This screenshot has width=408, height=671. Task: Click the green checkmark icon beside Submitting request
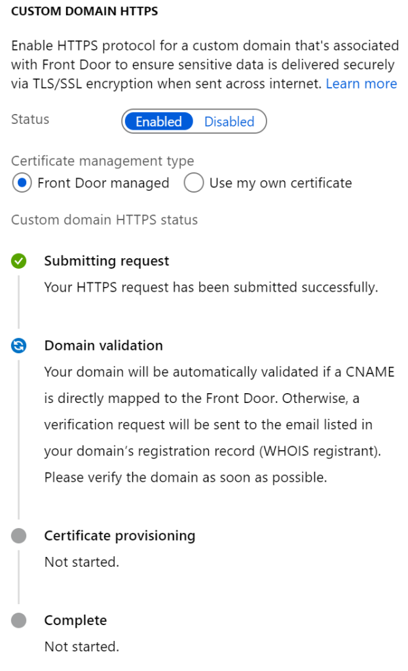(19, 261)
